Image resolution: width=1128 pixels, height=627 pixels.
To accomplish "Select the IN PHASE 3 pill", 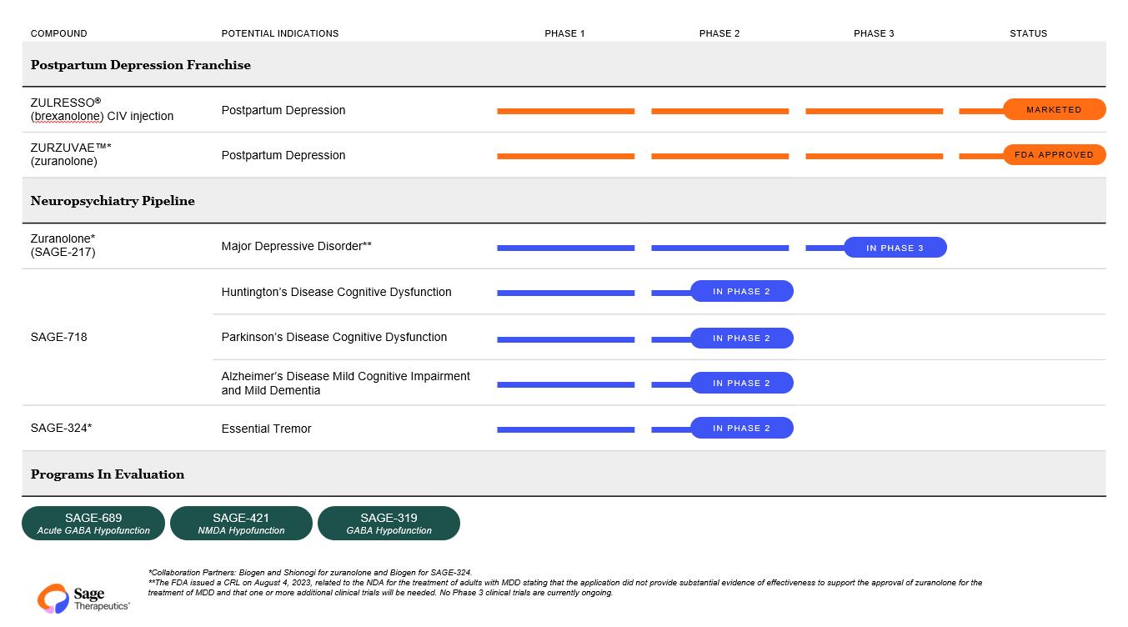I will pyautogui.click(x=895, y=248).
